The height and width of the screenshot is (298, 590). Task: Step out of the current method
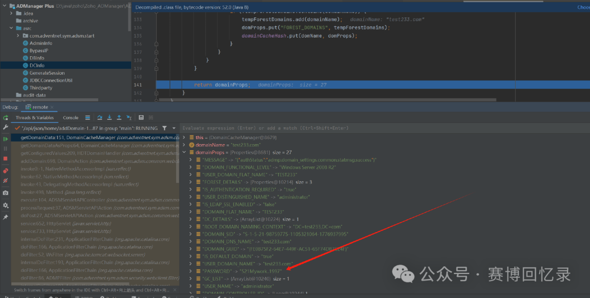[119, 118]
